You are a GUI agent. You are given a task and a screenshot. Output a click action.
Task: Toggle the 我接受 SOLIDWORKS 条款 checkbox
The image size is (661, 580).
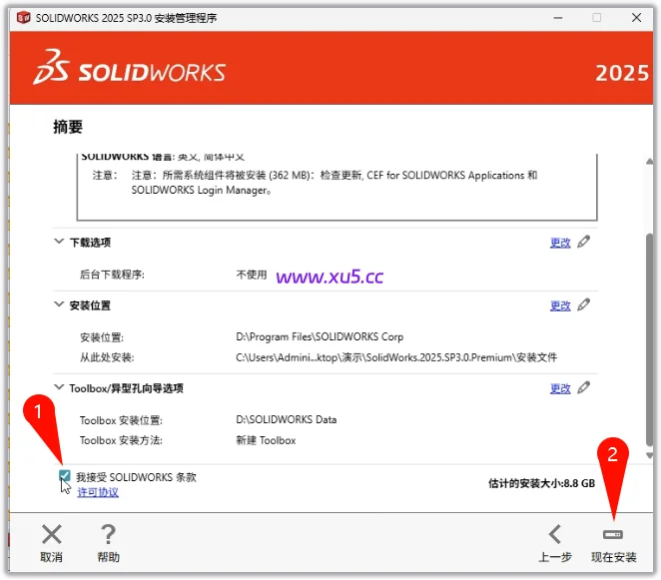[x=65, y=477]
